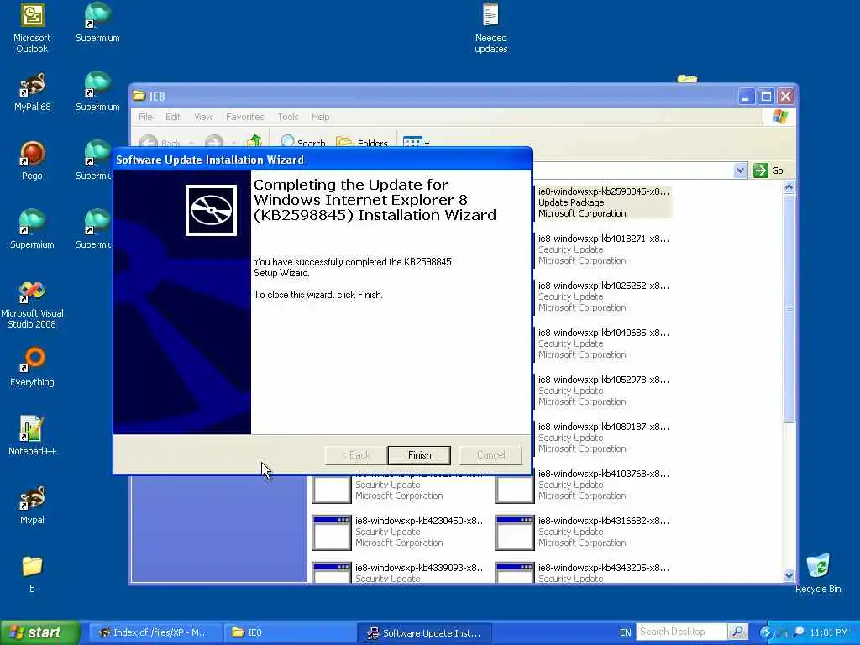Image resolution: width=860 pixels, height=645 pixels.
Task: Open the Windows Start menu
Action: [40, 632]
